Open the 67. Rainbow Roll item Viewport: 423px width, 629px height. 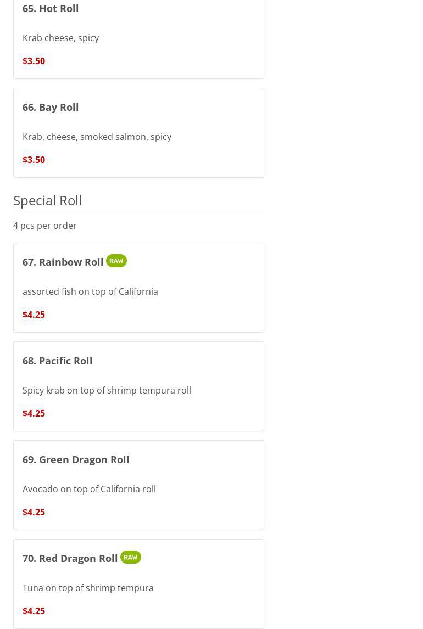pos(138,288)
